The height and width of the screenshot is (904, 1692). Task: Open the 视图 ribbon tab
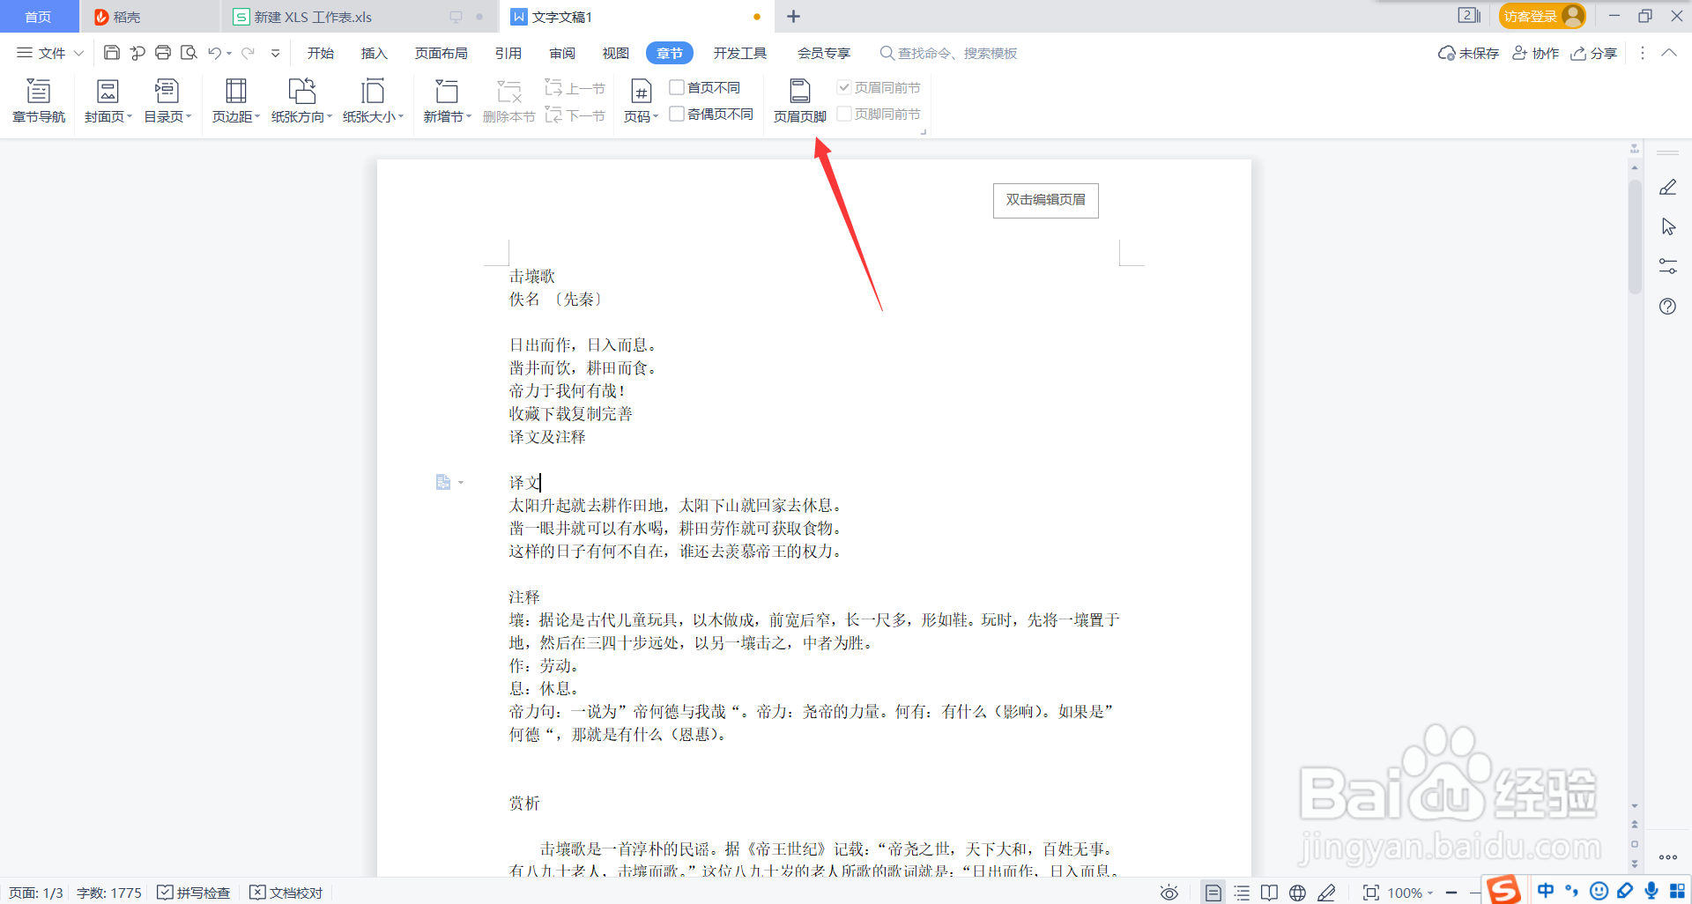tap(616, 53)
